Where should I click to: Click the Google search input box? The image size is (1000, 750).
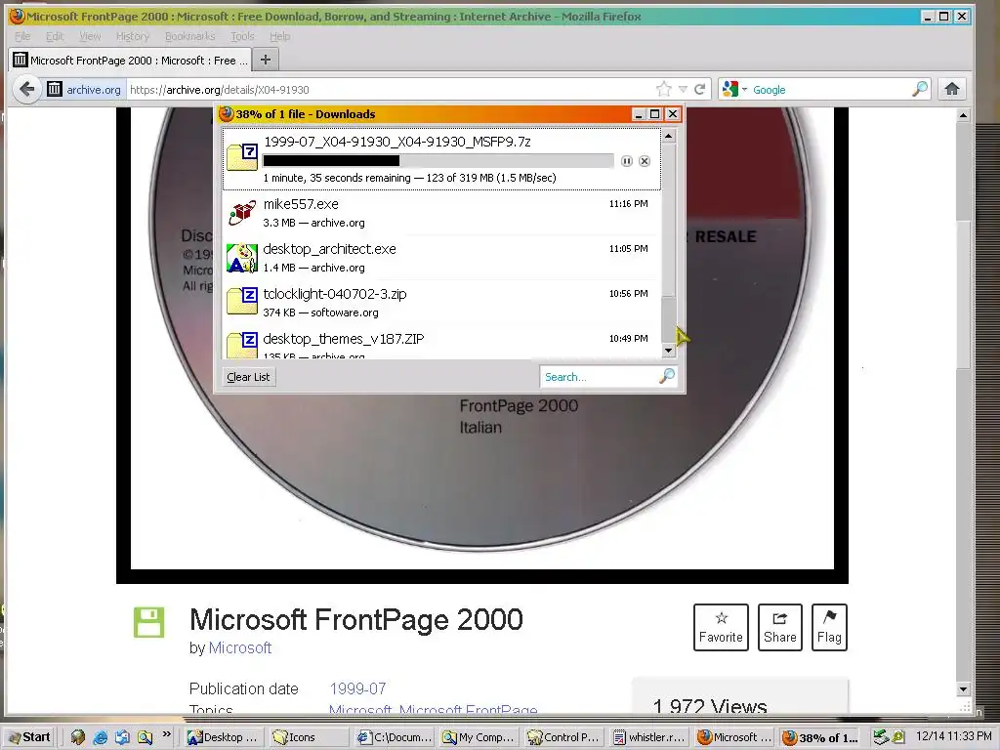tap(829, 89)
